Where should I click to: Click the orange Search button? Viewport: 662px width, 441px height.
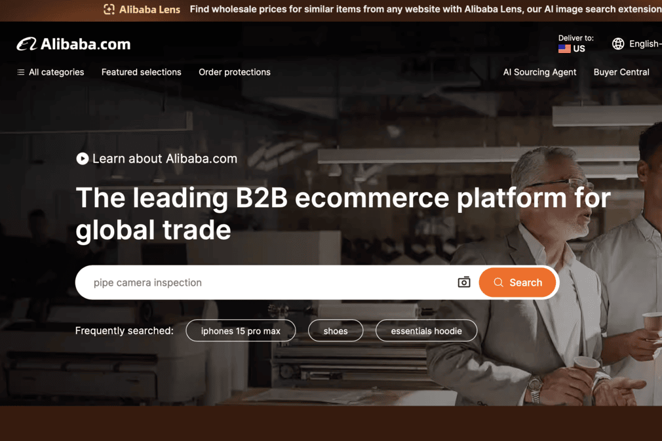pos(517,282)
